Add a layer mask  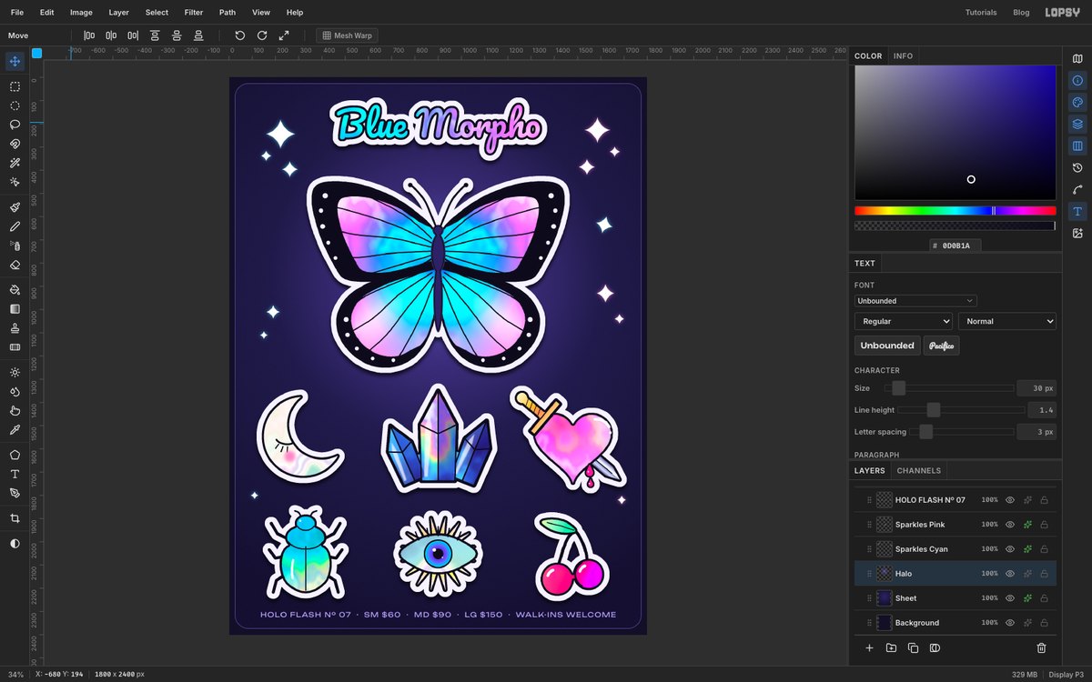tap(935, 648)
